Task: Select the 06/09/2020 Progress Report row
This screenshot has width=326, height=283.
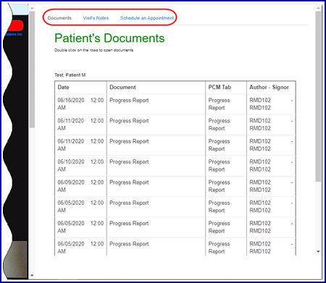Action: click(x=175, y=186)
